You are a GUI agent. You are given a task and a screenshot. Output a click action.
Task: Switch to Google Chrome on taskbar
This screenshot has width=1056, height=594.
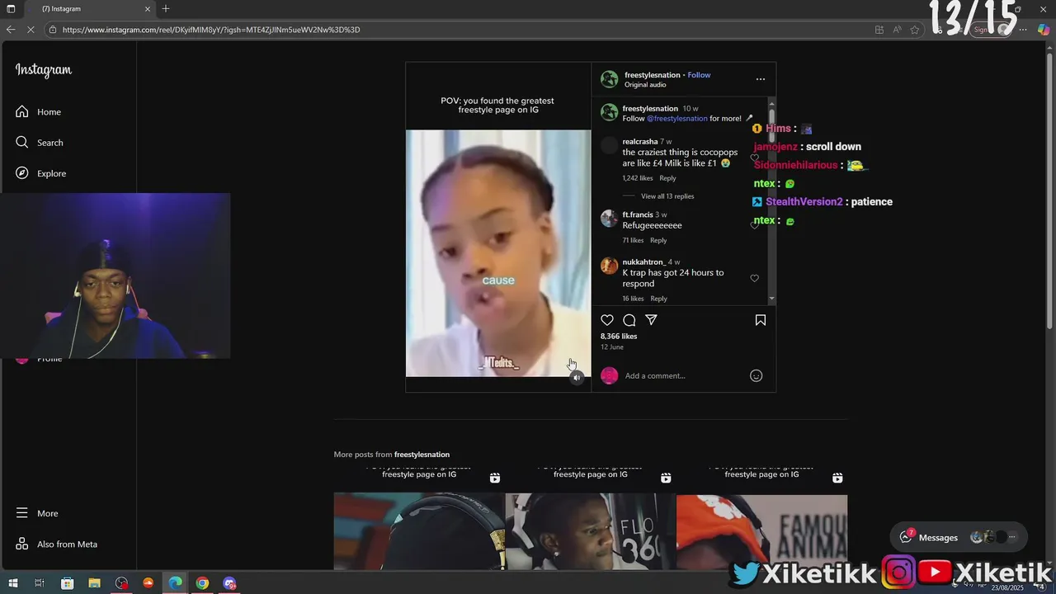(202, 583)
